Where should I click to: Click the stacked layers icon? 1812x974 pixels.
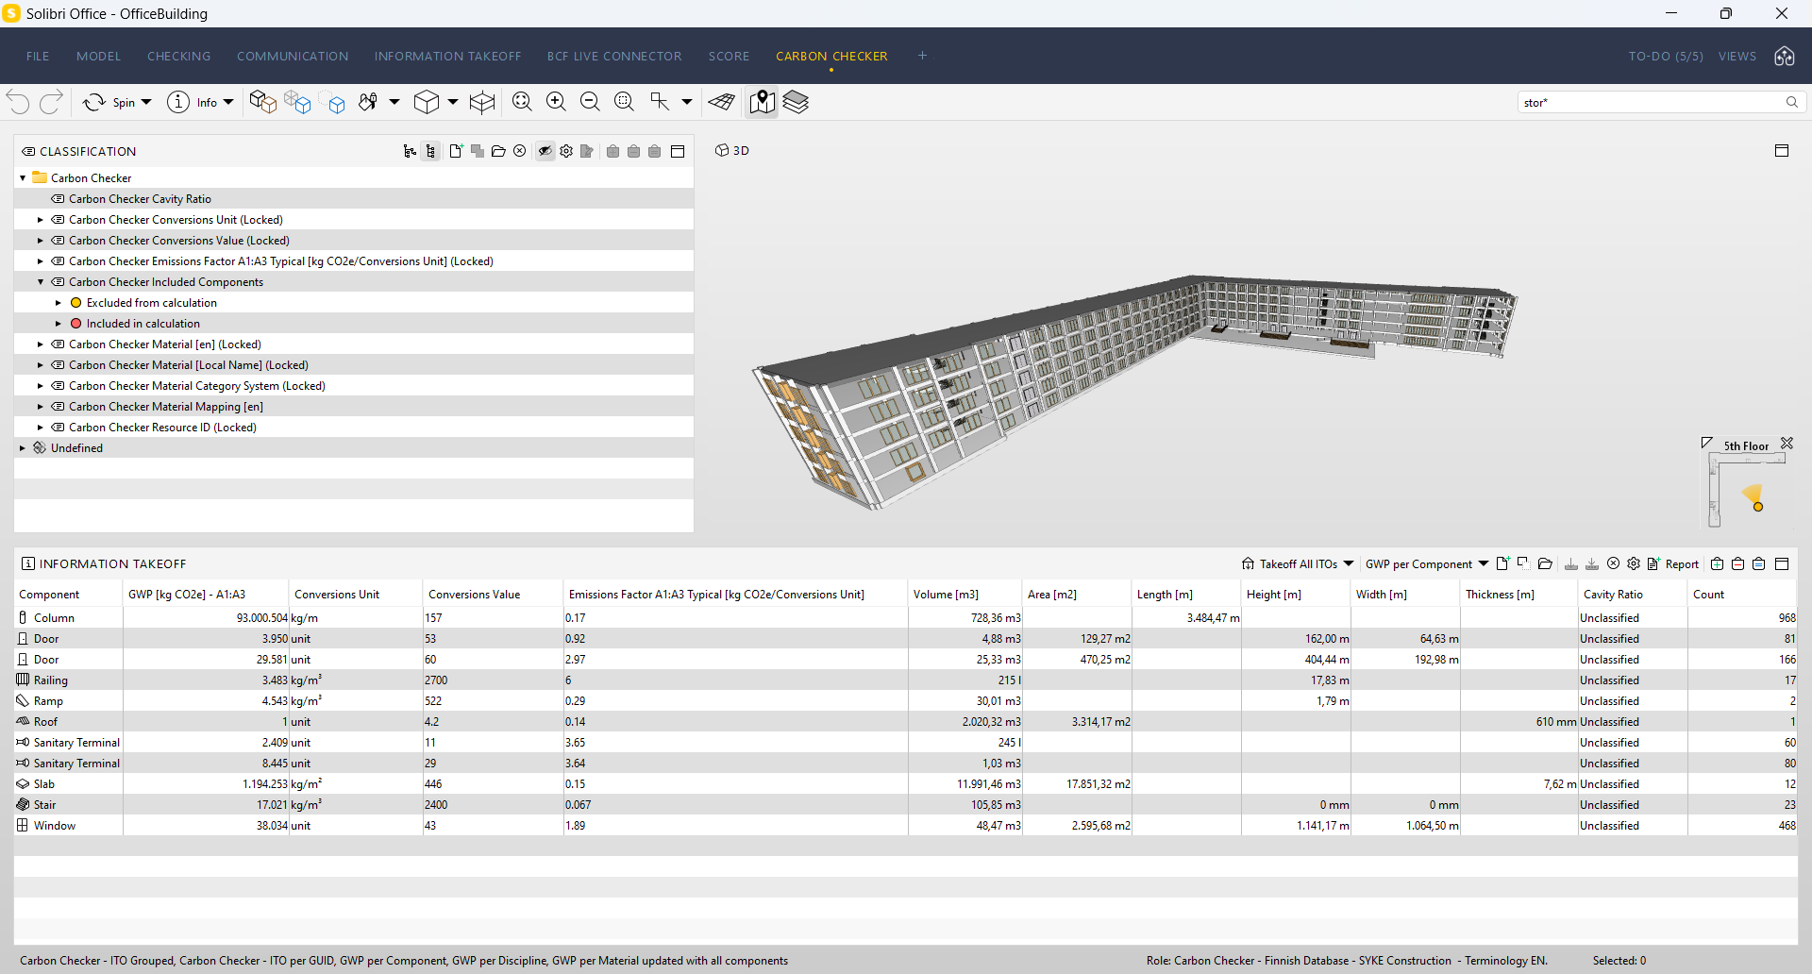pyautogui.click(x=796, y=102)
